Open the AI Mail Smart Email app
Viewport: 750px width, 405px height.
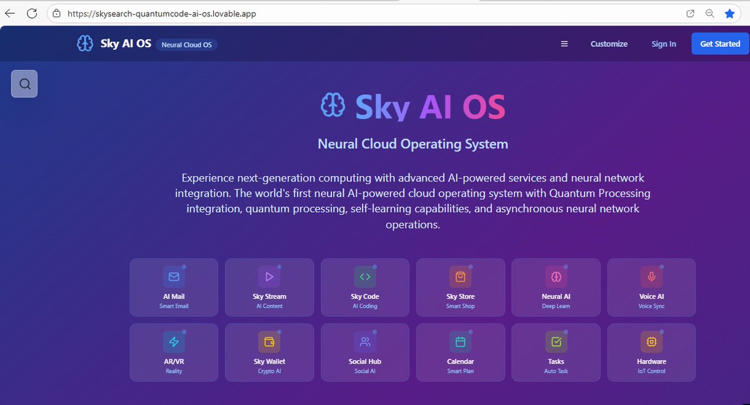(x=174, y=287)
